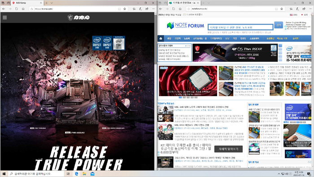Show hidden icons in the system tray
The height and width of the screenshot is (177, 314).
pos(279,174)
